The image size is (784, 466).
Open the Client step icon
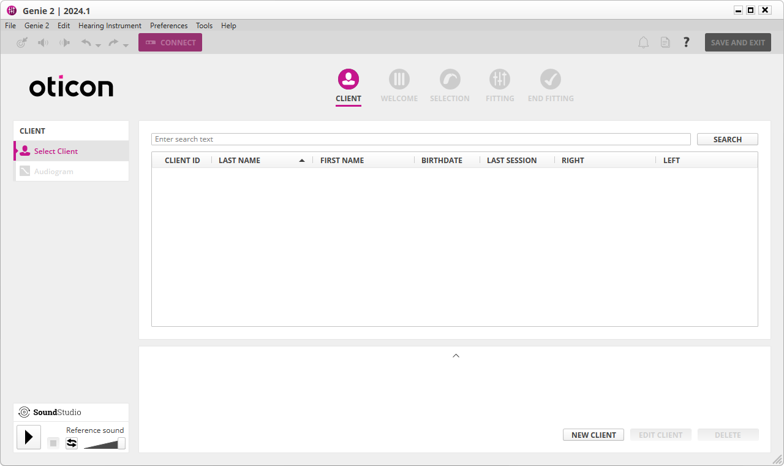click(x=348, y=80)
